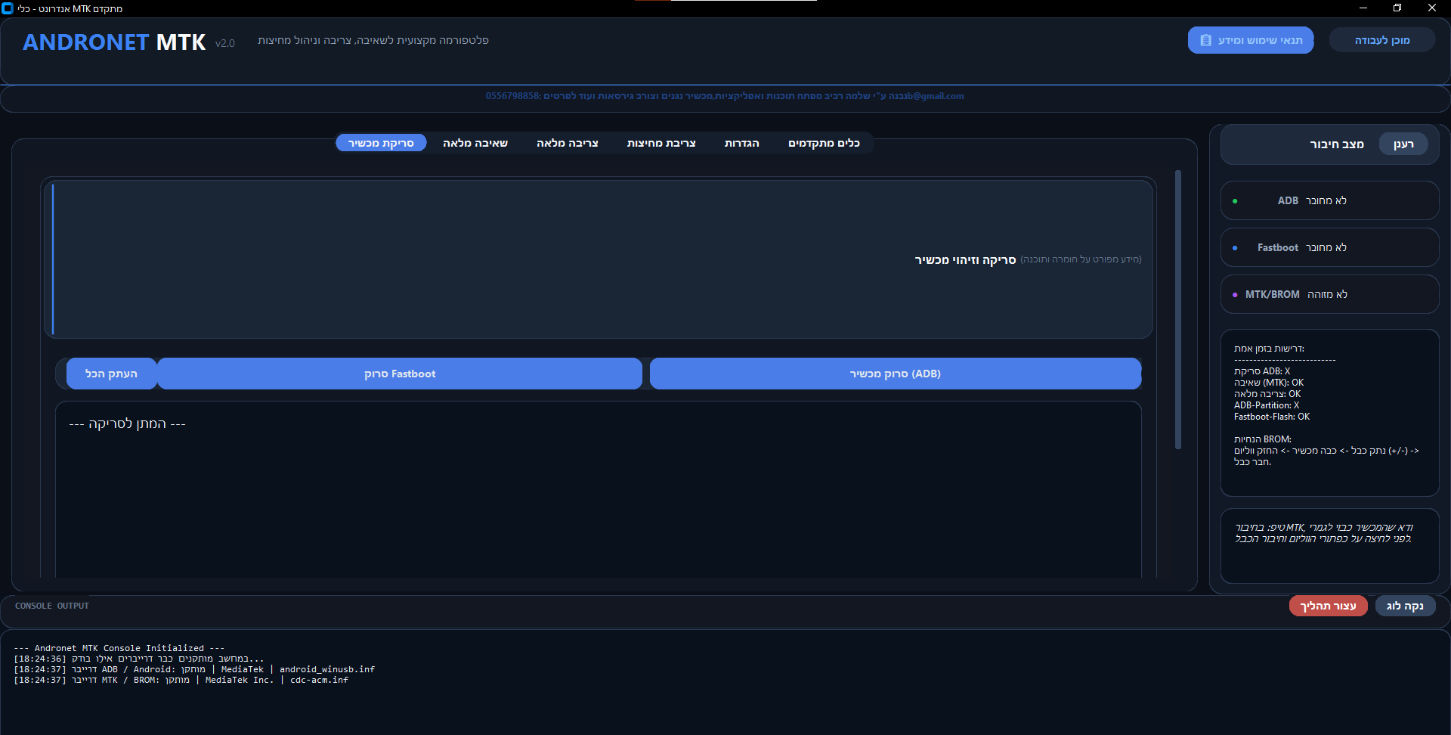This screenshot has height=735, width=1451.
Task: Click the document icon in the terms button
Action: click(x=1205, y=41)
